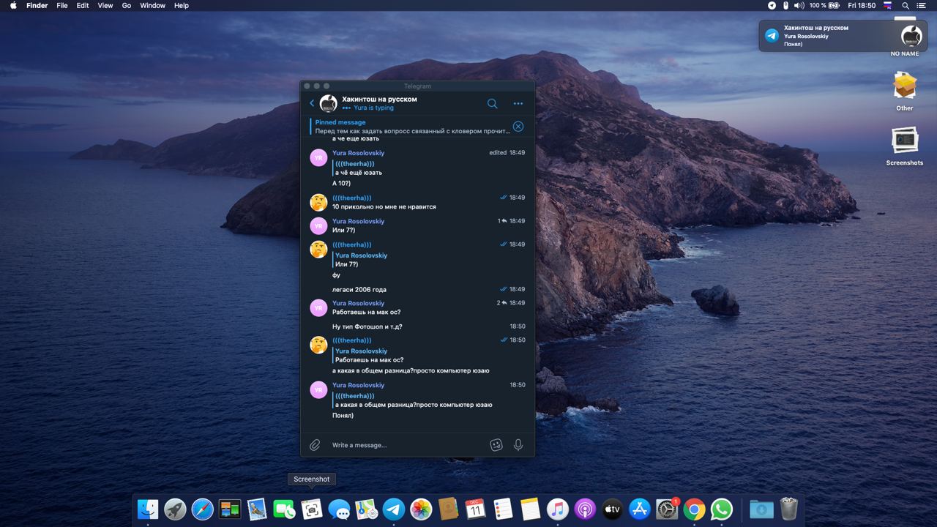Open Google Chrome from the Dock

695,509
